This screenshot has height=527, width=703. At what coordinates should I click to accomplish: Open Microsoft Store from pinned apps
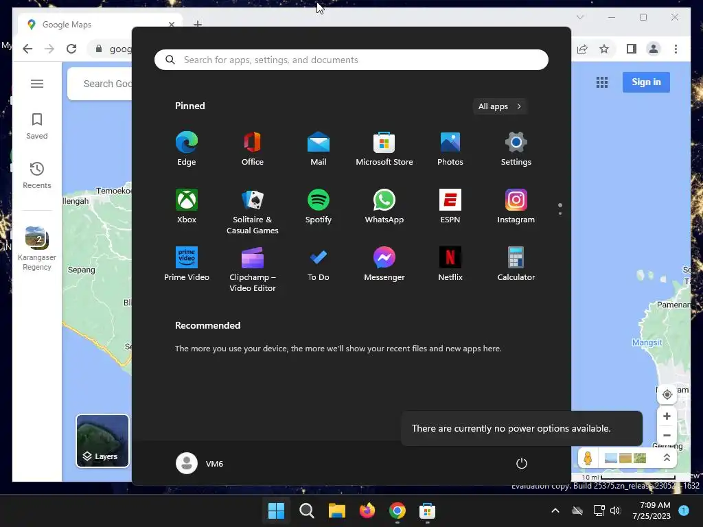(384, 149)
